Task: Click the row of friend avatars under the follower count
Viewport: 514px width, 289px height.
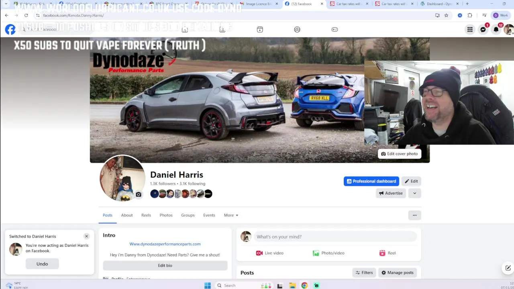Action: click(x=181, y=194)
